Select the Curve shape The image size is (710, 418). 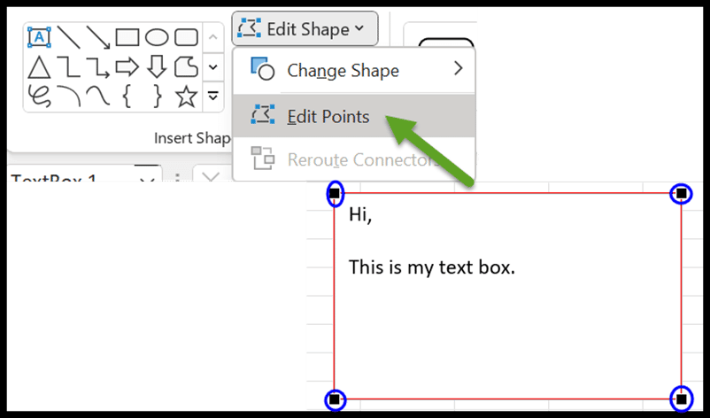tap(97, 97)
